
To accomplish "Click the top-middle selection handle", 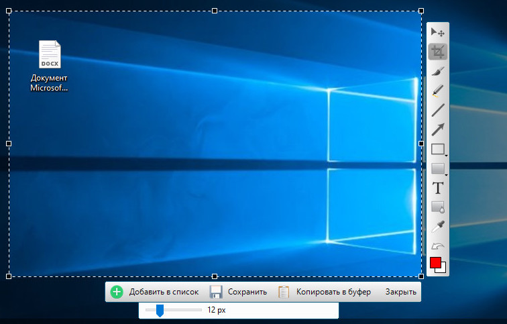I will click(x=215, y=11).
